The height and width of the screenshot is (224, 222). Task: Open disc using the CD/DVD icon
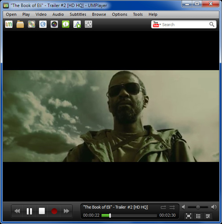point(32,24)
